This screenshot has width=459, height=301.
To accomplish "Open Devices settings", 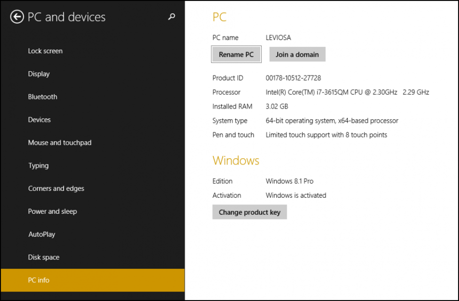I will pos(39,119).
